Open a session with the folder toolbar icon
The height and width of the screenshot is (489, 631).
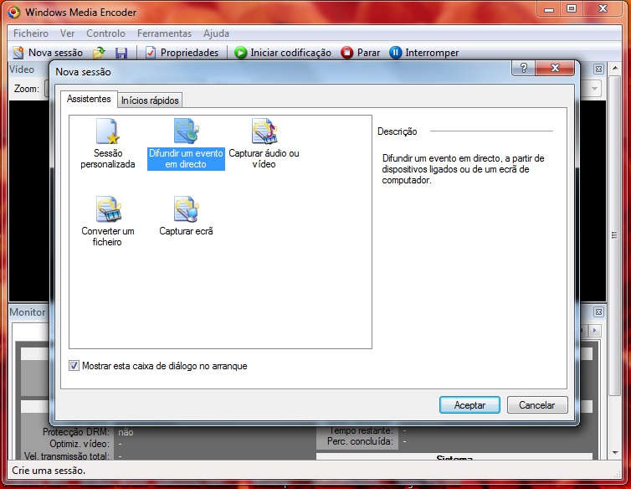click(99, 53)
